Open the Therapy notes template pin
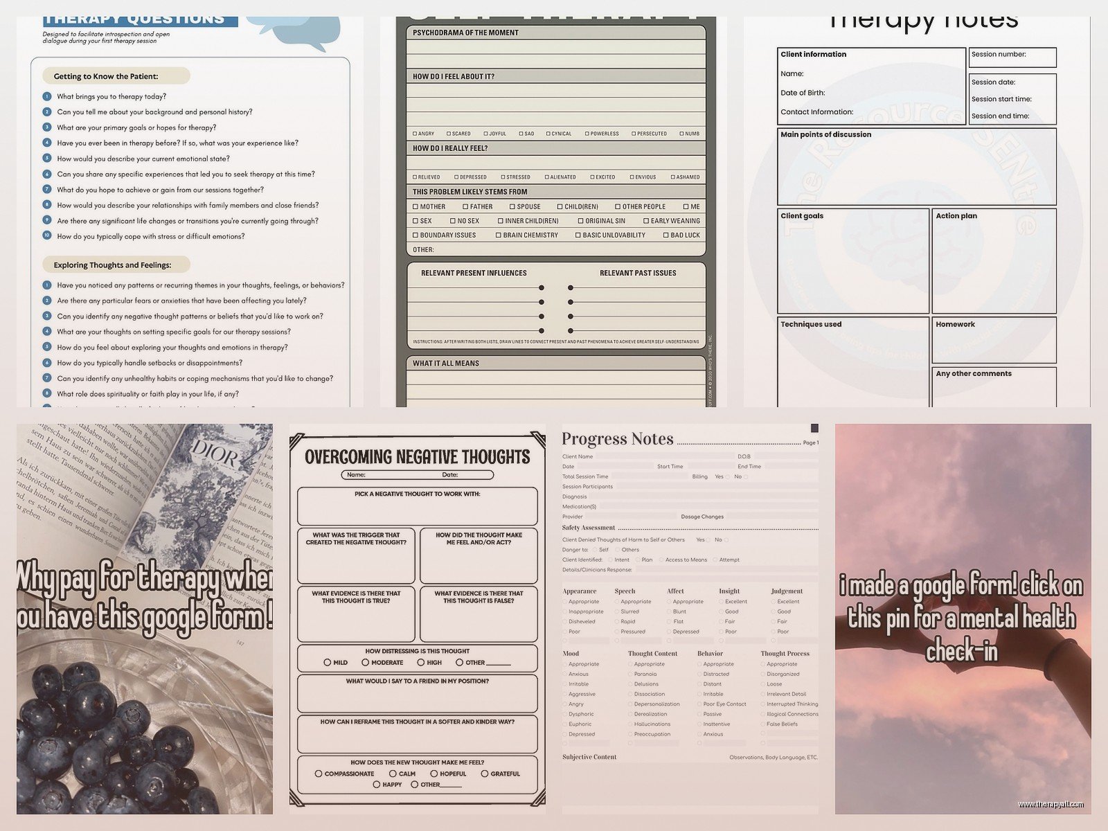Screen dimensions: 1108x831 point(917,211)
